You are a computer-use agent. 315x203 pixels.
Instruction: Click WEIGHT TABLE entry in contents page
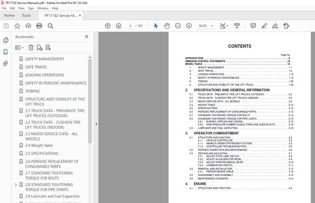point(206,105)
